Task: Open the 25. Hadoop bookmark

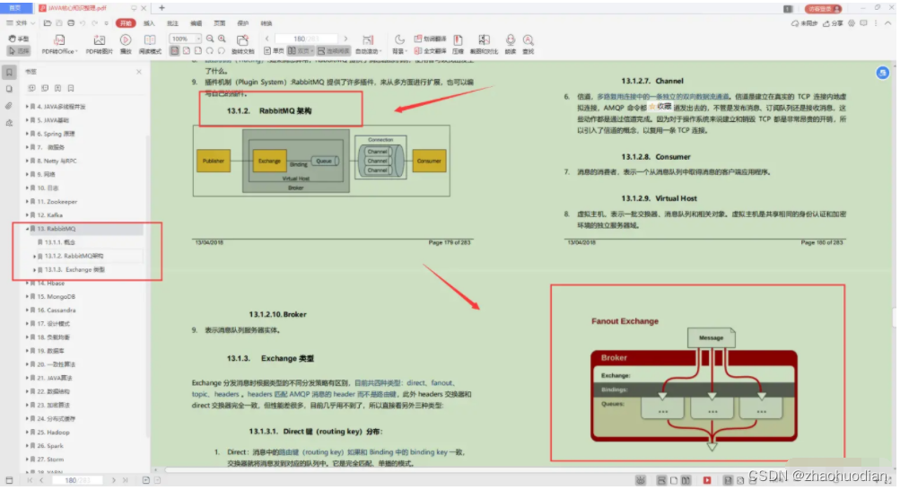Action: (x=53, y=433)
